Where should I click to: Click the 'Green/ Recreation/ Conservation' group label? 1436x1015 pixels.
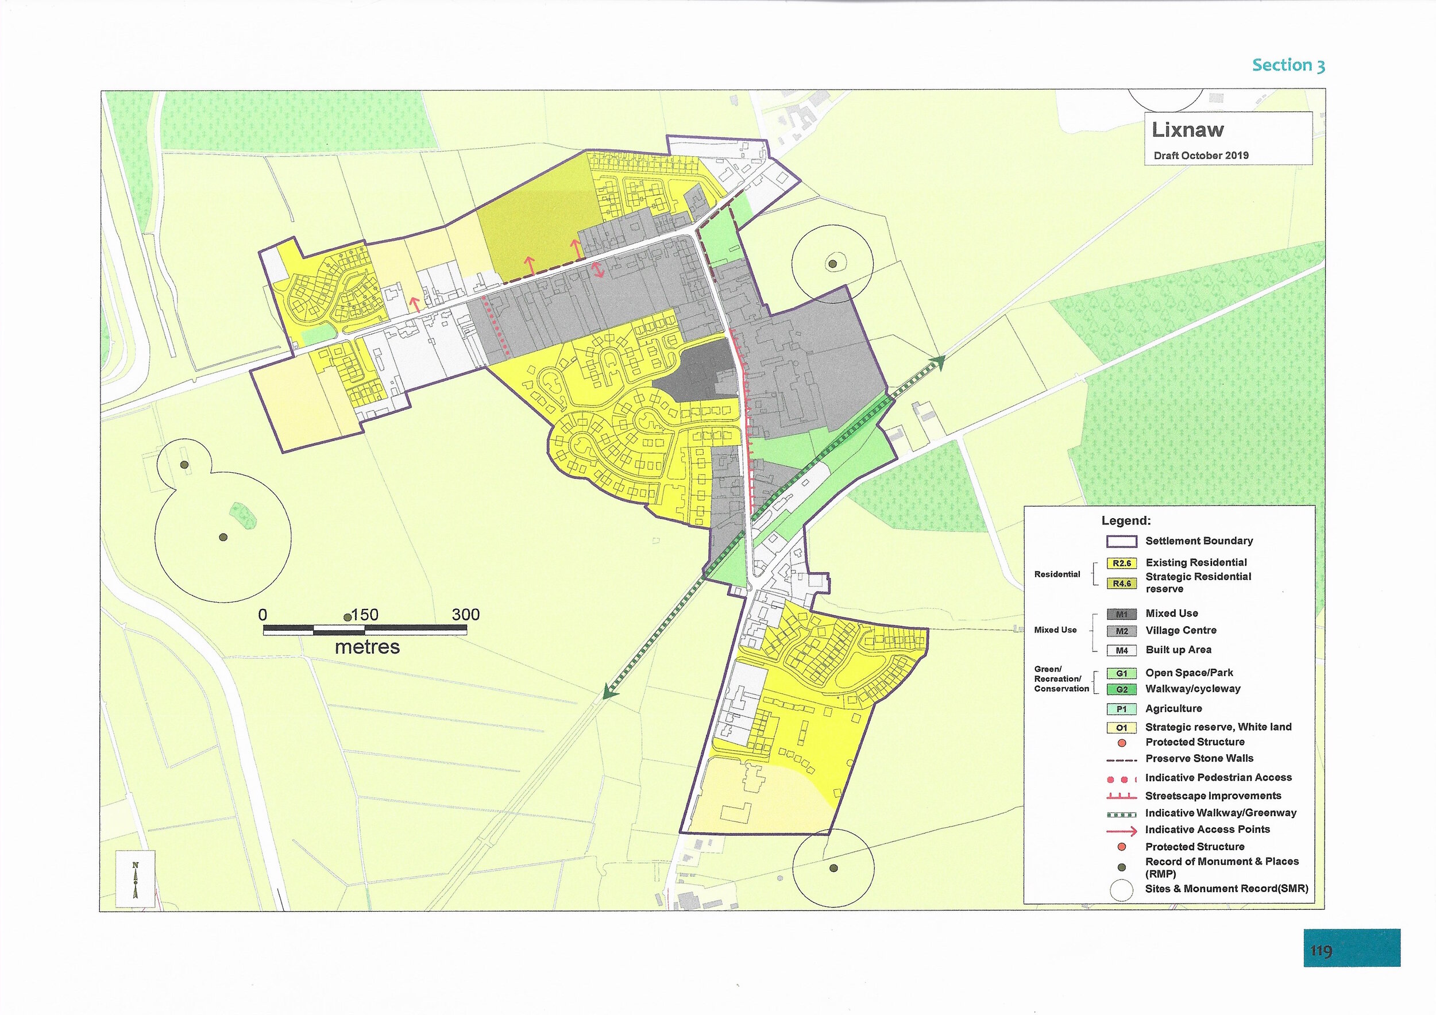(1061, 679)
